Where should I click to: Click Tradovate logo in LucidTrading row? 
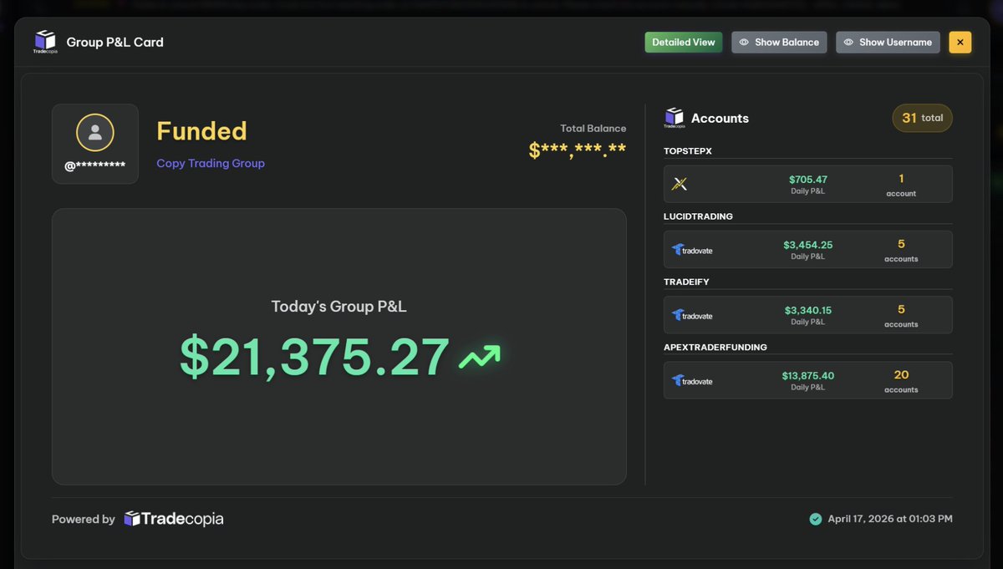coord(692,250)
